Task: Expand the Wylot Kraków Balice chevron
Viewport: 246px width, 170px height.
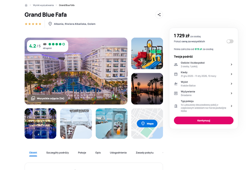Action: (x=232, y=84)
